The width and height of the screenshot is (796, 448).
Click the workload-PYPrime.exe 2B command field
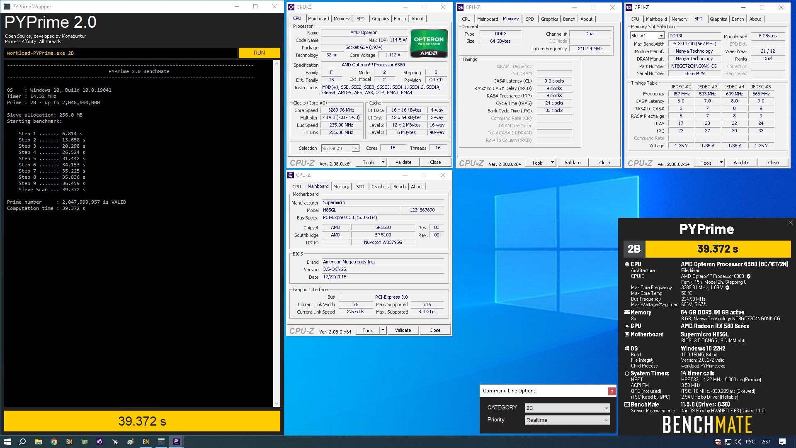(x=121, y=53)
